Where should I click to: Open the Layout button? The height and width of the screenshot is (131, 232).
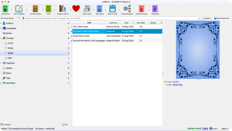pos(213,129)
